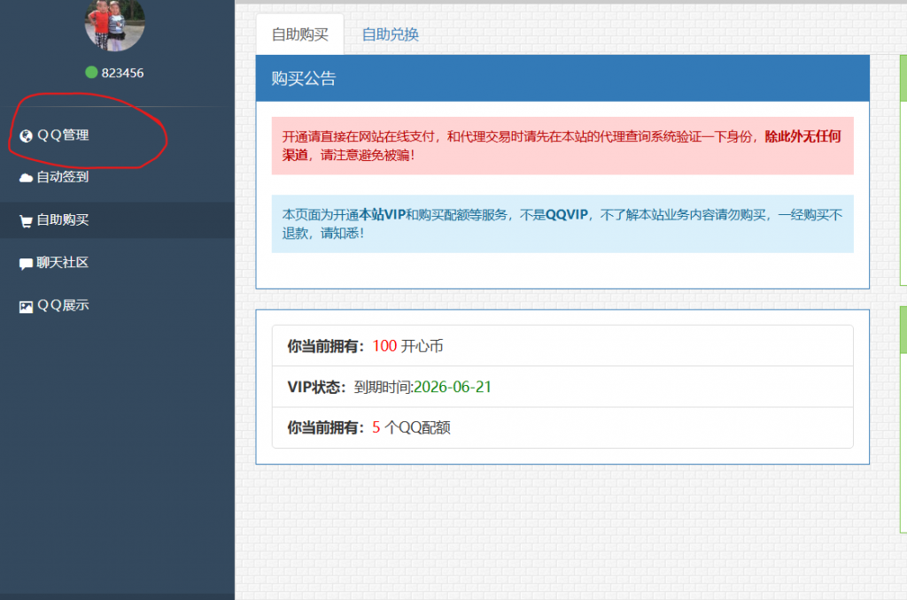The width and height of the screenshot is (907, 600).
Task: Click the cloud icon for 自动签到
Action: [26, 178]
